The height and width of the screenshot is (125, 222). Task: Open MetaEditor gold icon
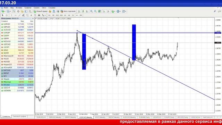click(50, 11)
